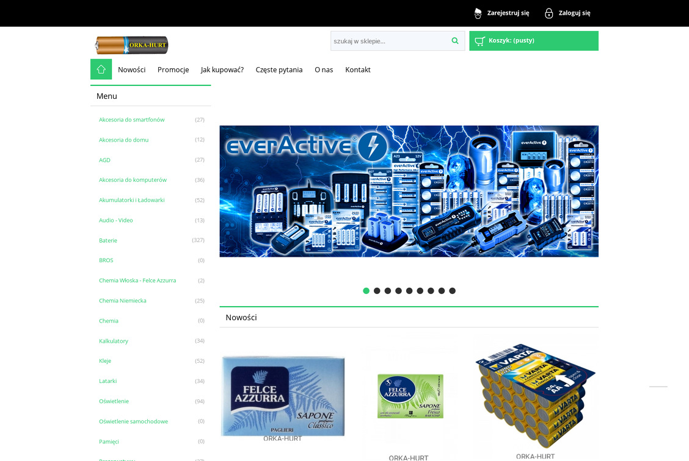Click the green home icon
Image resolution: width=689 pixels, height=461 pixels.
101,70
